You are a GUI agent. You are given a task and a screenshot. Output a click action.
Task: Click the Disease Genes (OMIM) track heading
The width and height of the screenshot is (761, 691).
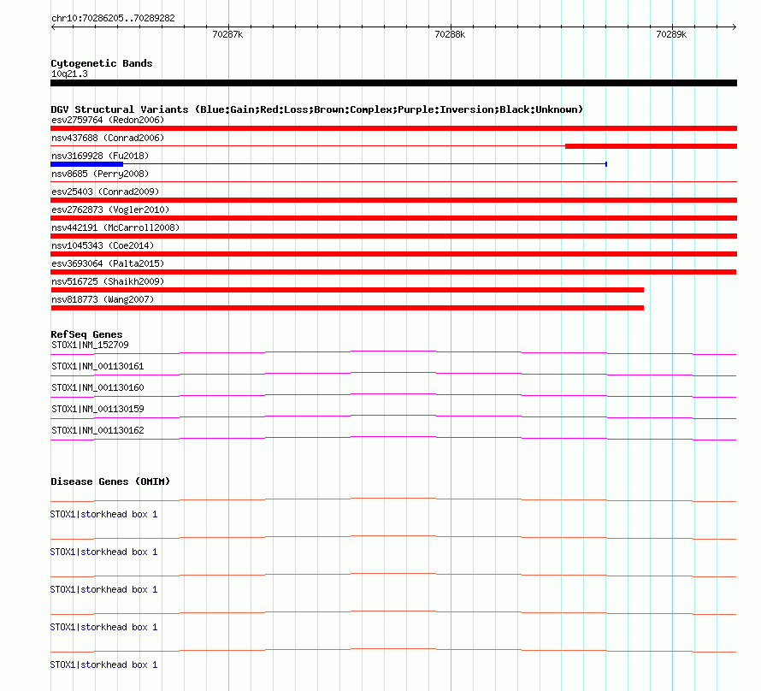110,481
